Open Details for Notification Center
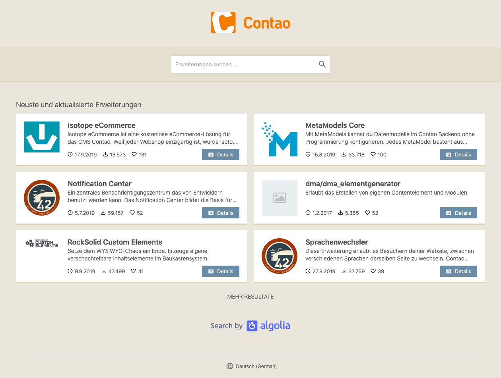This screenshot has width=501, height=378. coord(221,213)
